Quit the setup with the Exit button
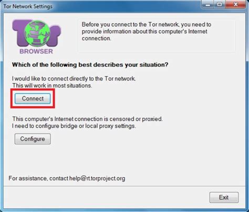Screen dimensions: 249x212 click(224, 197)
